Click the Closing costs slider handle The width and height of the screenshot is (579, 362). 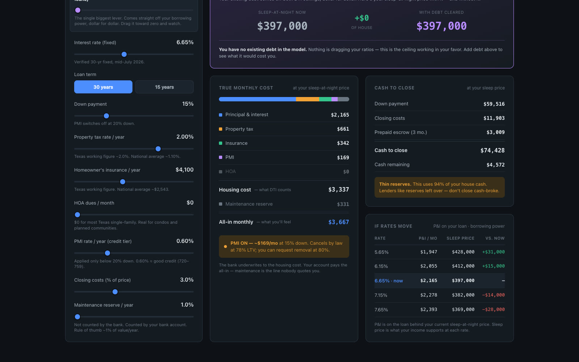(115, 292)
